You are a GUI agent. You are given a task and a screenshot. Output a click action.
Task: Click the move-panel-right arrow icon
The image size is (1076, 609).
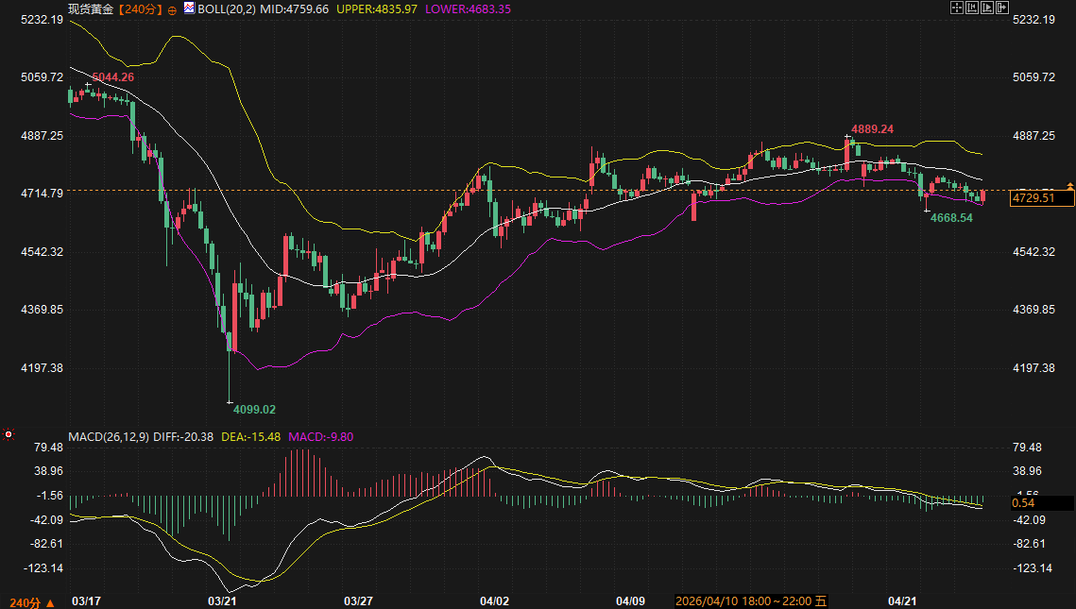1001,8
